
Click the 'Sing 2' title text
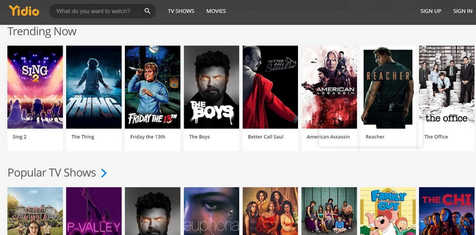pos(20,137)
